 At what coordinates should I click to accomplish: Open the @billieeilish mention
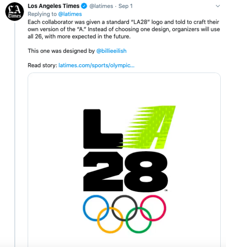[x=111, y=51]
